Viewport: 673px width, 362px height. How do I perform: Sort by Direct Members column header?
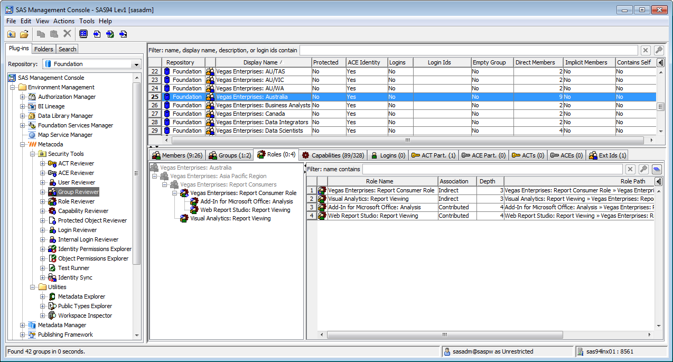tap(538, 62)
